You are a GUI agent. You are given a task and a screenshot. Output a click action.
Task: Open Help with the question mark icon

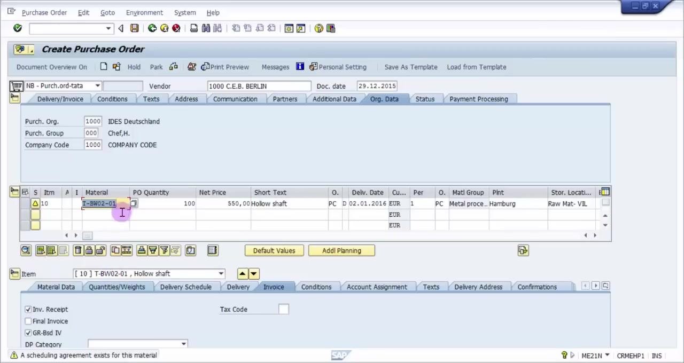pyautogui.click(x=319, y=28)
